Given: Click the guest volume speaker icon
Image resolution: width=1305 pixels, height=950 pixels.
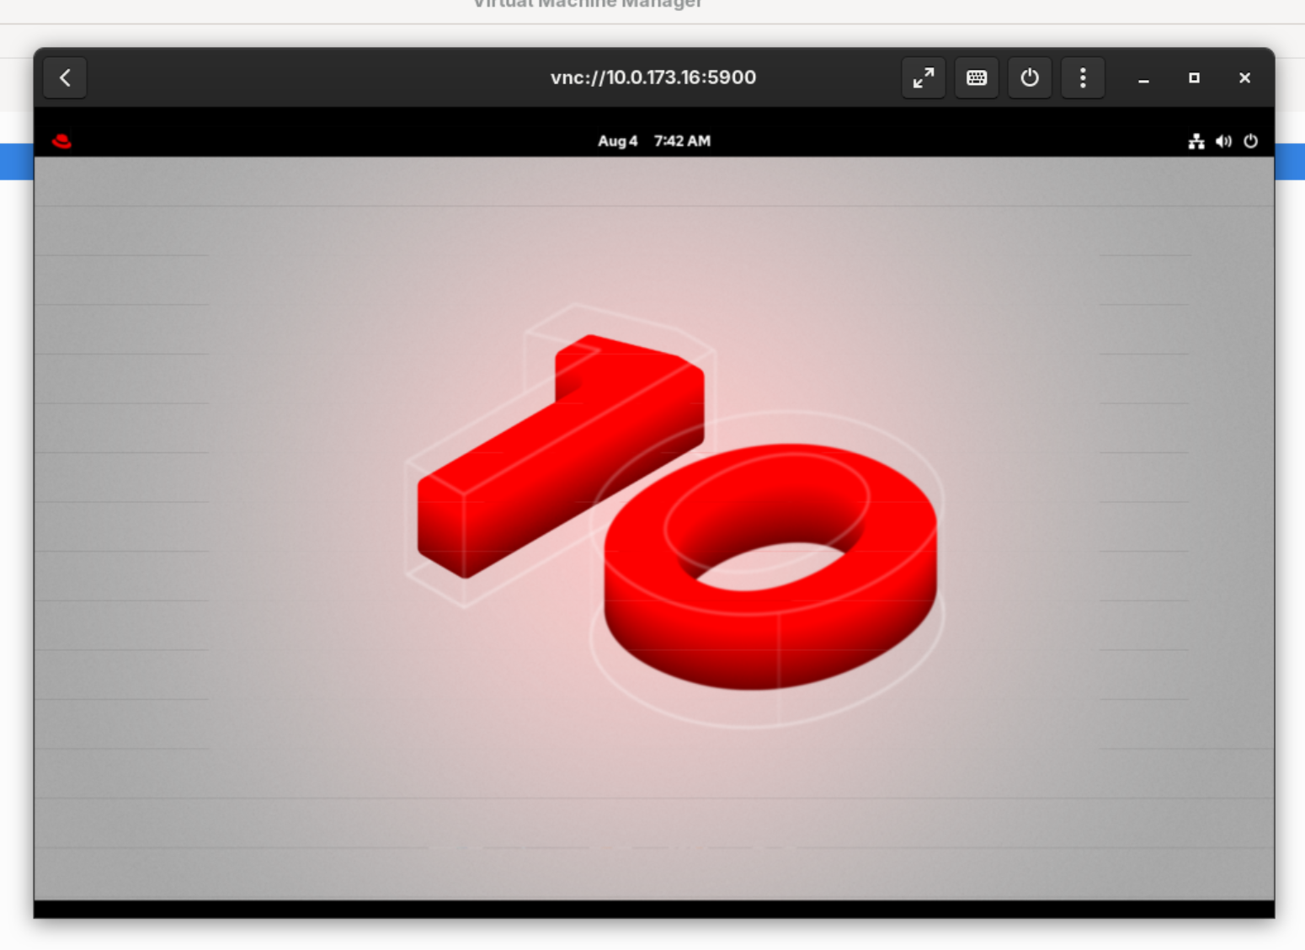Looking at the screenshot, I should click(1223, 141).
